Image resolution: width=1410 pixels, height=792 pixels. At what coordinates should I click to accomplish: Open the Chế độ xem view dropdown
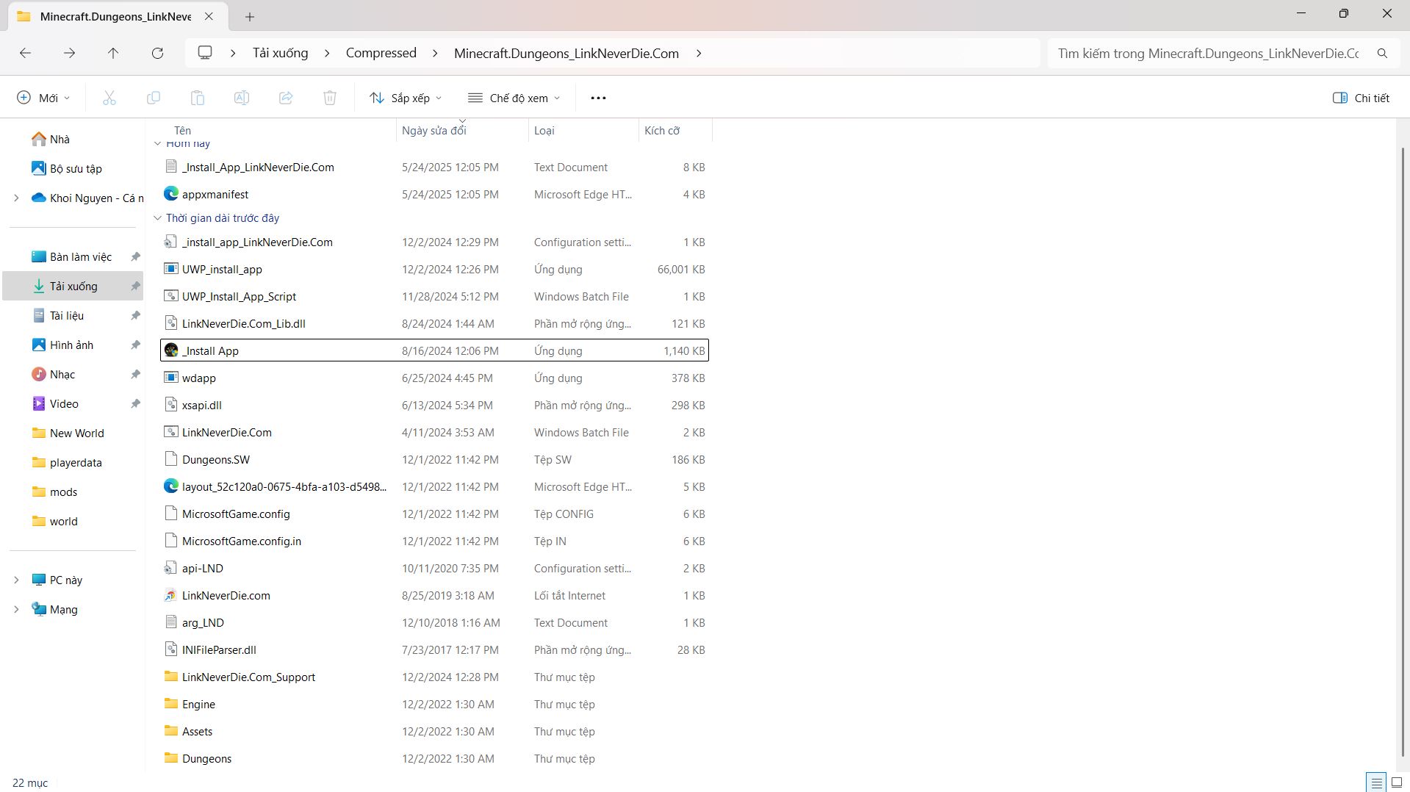click(x=514, y=98)
